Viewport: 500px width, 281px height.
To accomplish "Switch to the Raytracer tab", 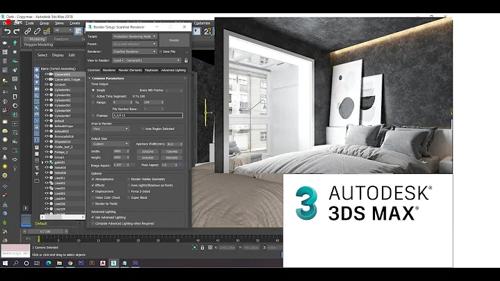I will (151, 70).
